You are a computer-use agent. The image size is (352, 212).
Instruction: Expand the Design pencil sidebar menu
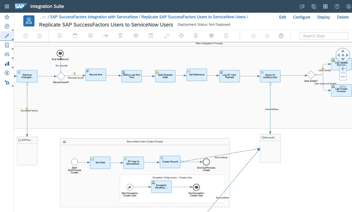pyautogui.click(x=7, y=36)
